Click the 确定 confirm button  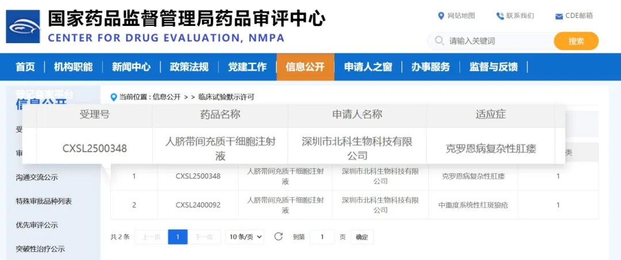click(x=362, y=236)
